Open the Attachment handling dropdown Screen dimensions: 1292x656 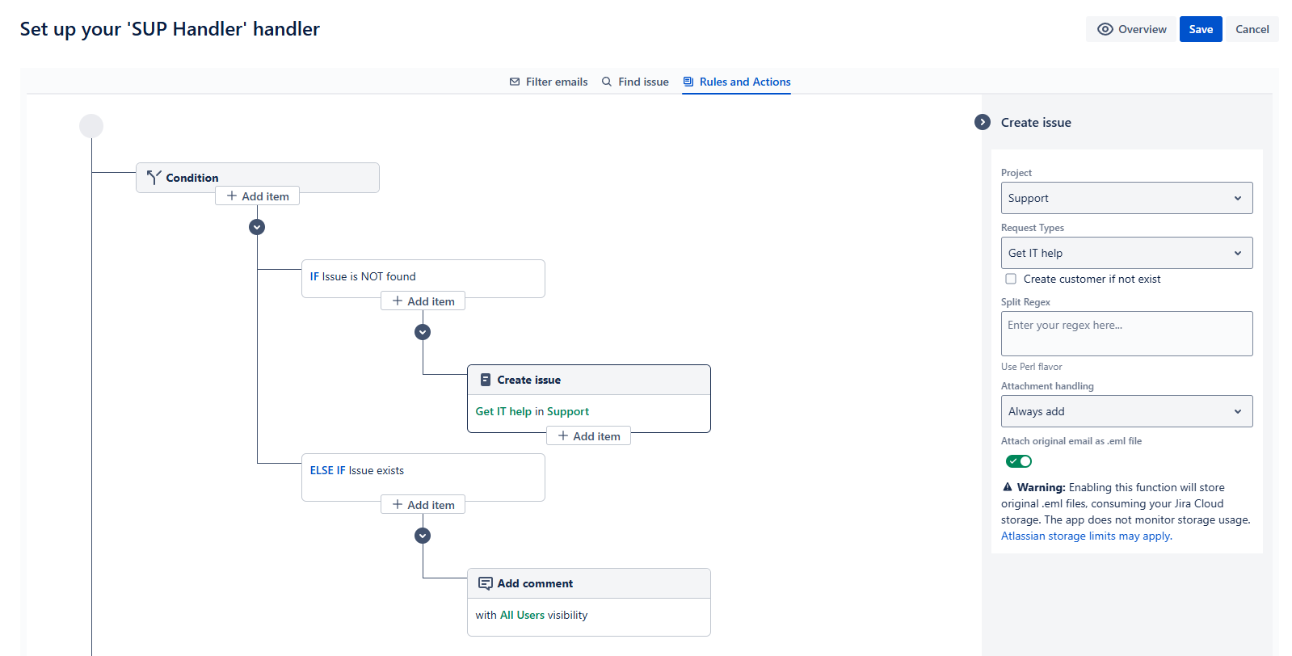tap(1126, 411)
